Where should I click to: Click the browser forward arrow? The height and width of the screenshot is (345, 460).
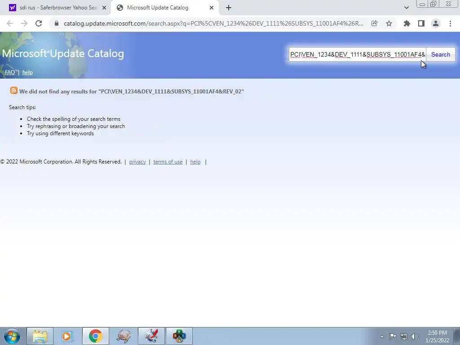24,23
